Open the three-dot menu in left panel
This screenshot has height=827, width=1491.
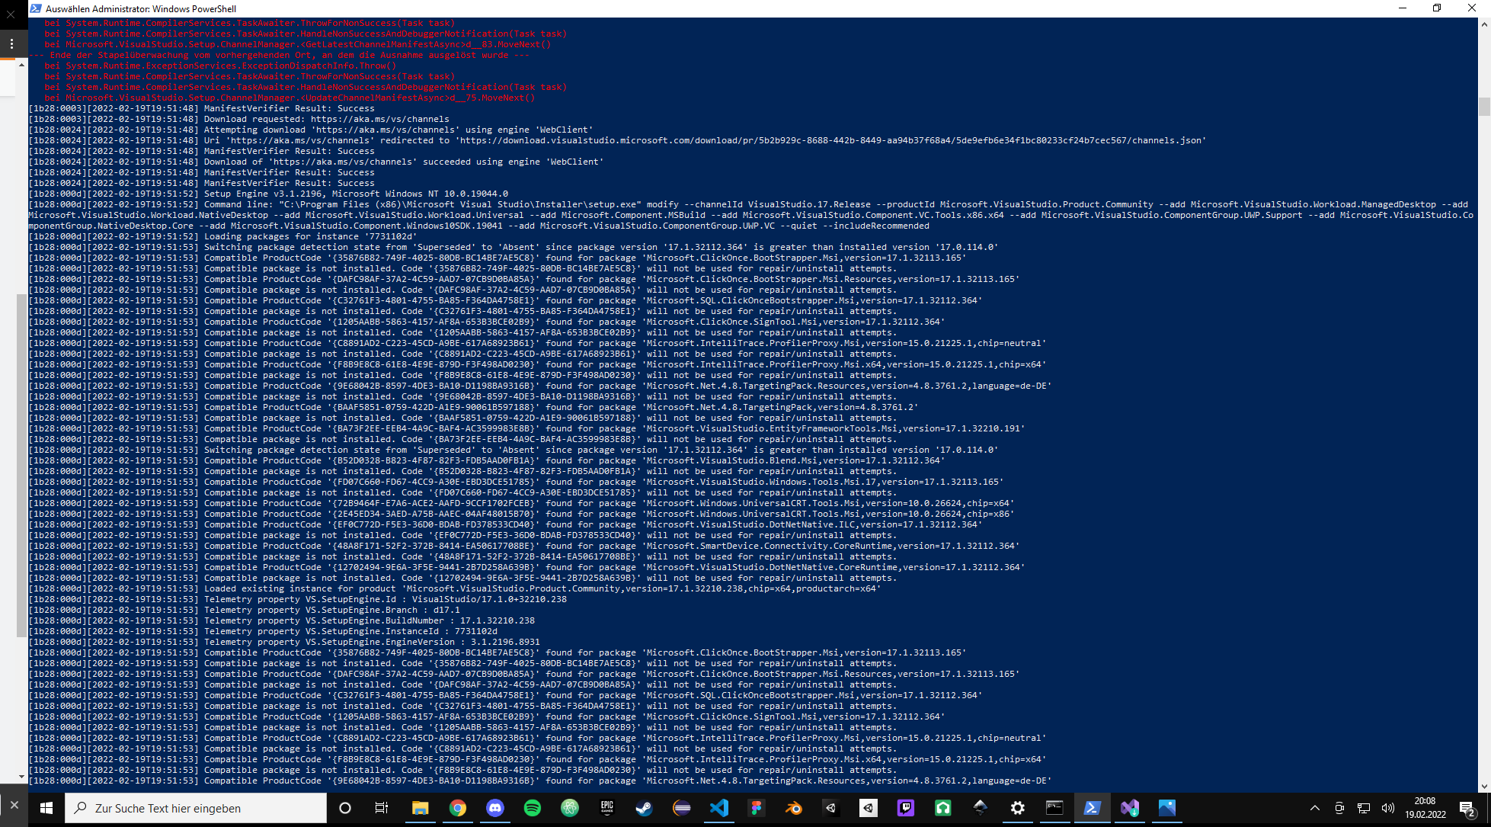point(11,44)
